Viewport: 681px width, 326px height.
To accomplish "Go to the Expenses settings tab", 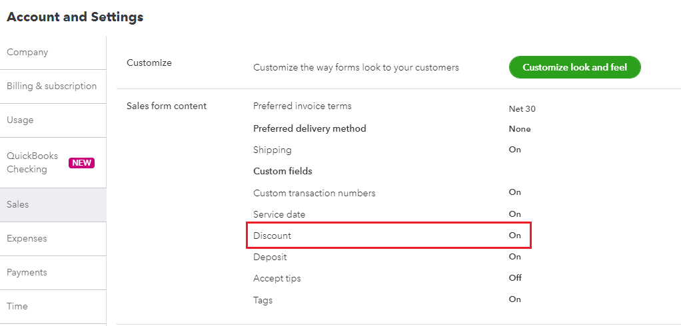I will pos(27,239).
